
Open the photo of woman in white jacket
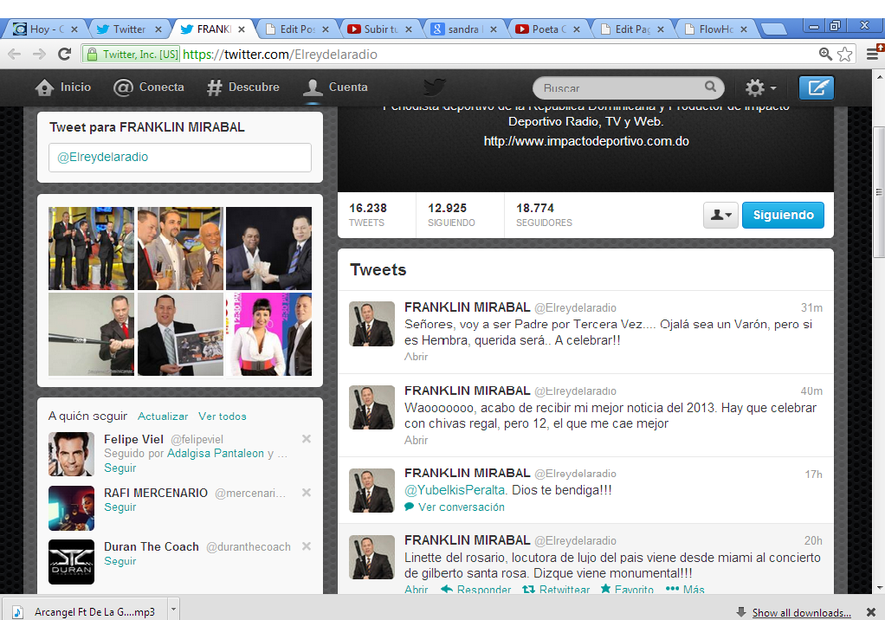268,334
